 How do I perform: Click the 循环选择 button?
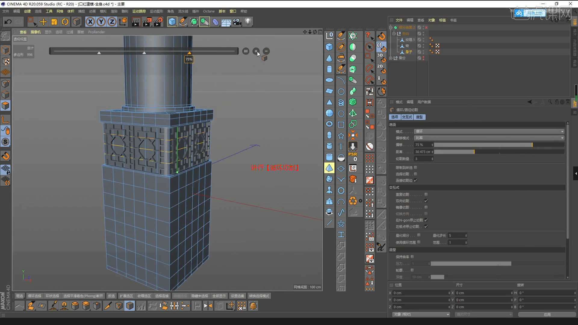[35, 296]
